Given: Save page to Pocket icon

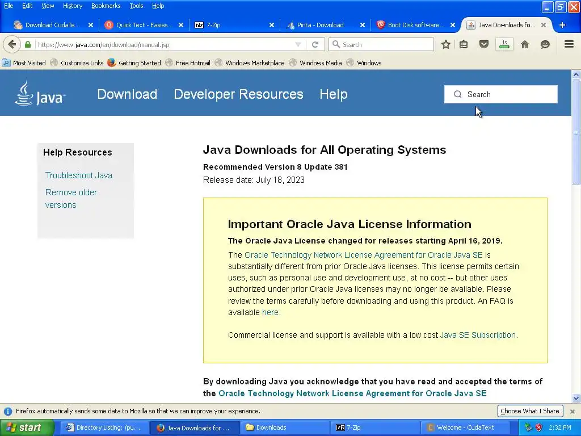Looking at the screenshot, I should click(x=484, y=44).
